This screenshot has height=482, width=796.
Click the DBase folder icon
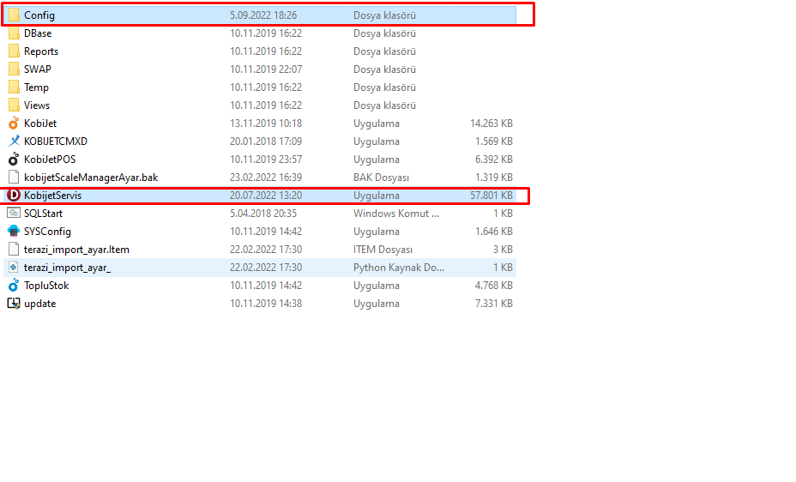tap(14, 33)
